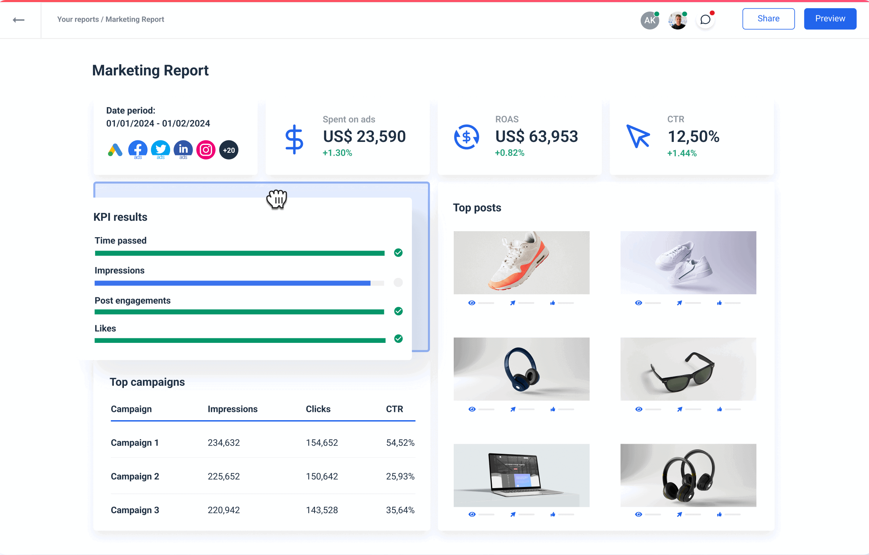The width and height of the screenshot is (869, 555).
Task: Click the circular dollar icon on ROAS card
Action: click(x=466, y=137)
